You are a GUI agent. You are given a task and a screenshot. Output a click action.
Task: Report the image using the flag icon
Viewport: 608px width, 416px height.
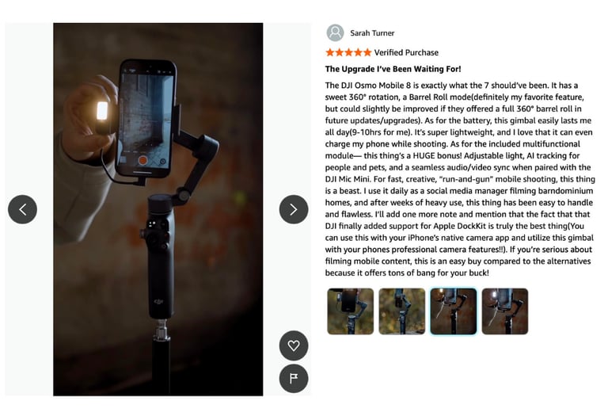point(294,379)
